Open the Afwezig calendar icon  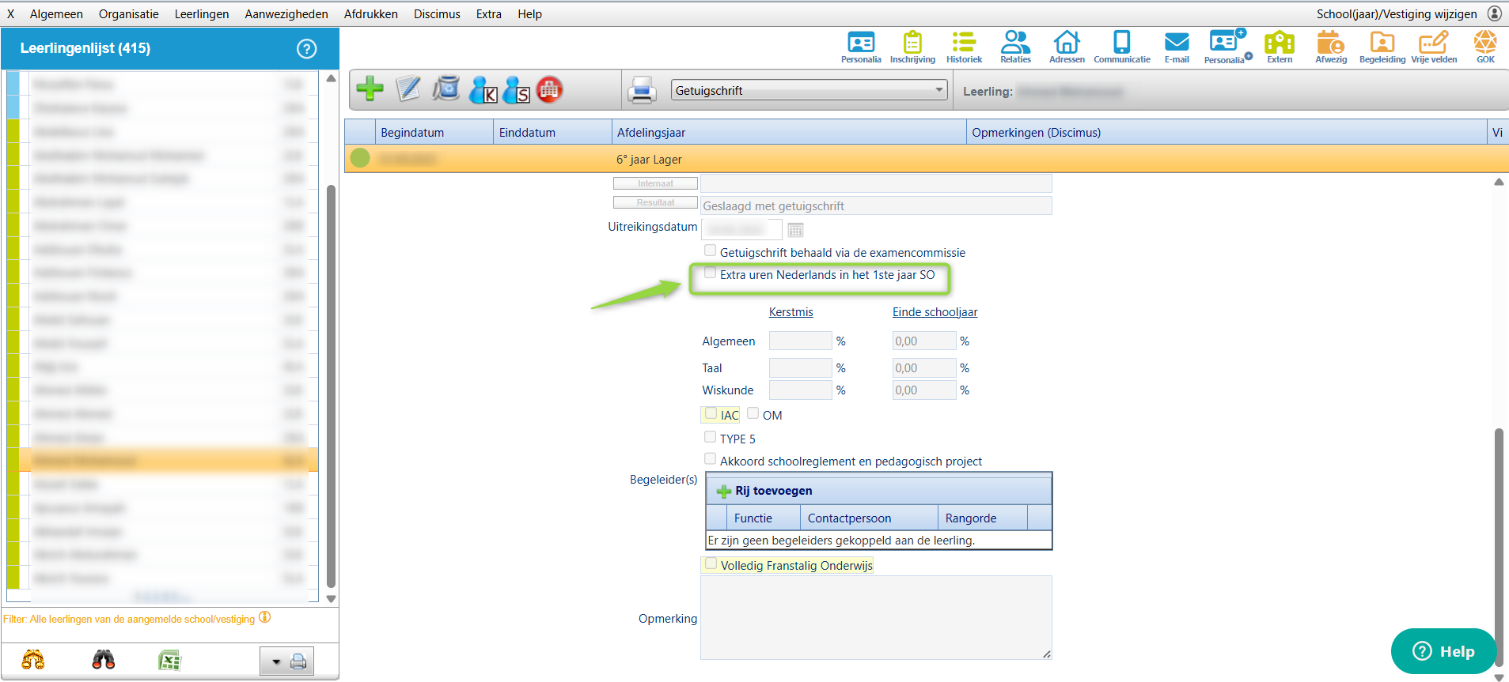1330,47
